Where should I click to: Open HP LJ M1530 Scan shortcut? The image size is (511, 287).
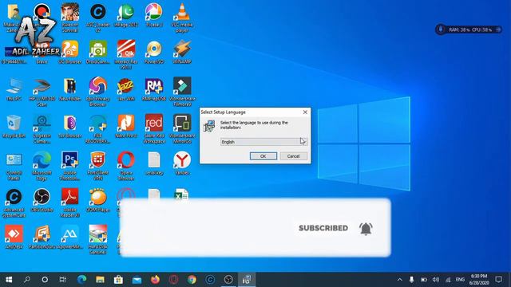point(42,92)
